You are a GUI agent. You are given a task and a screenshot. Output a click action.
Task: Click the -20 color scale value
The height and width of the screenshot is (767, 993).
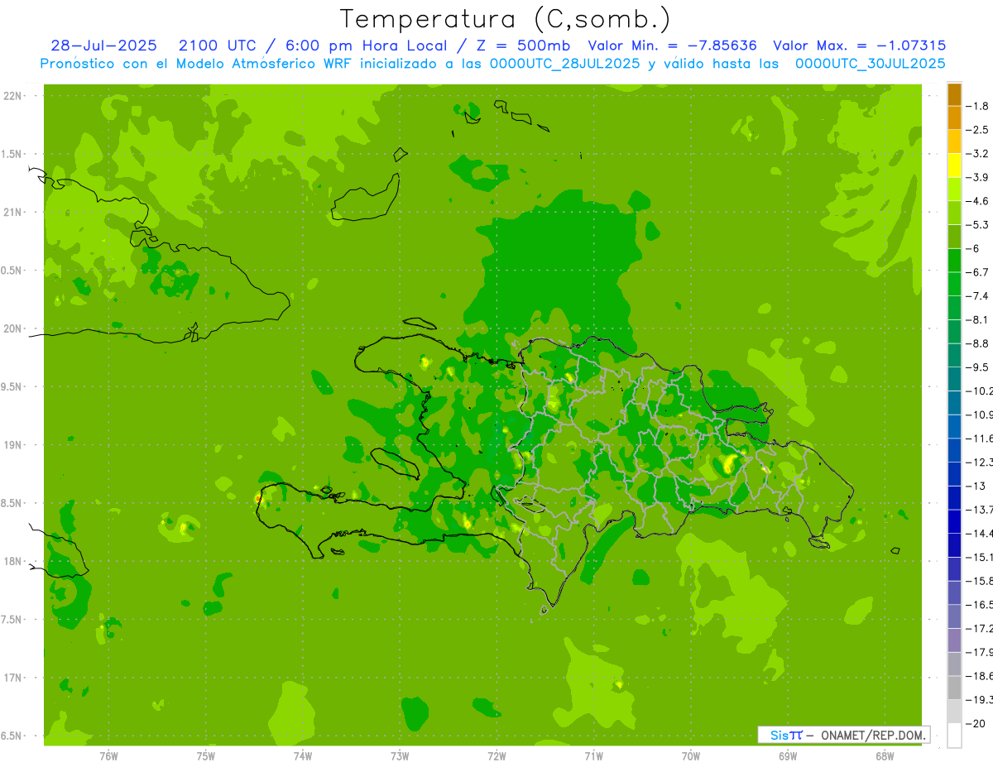click(976, 723)
